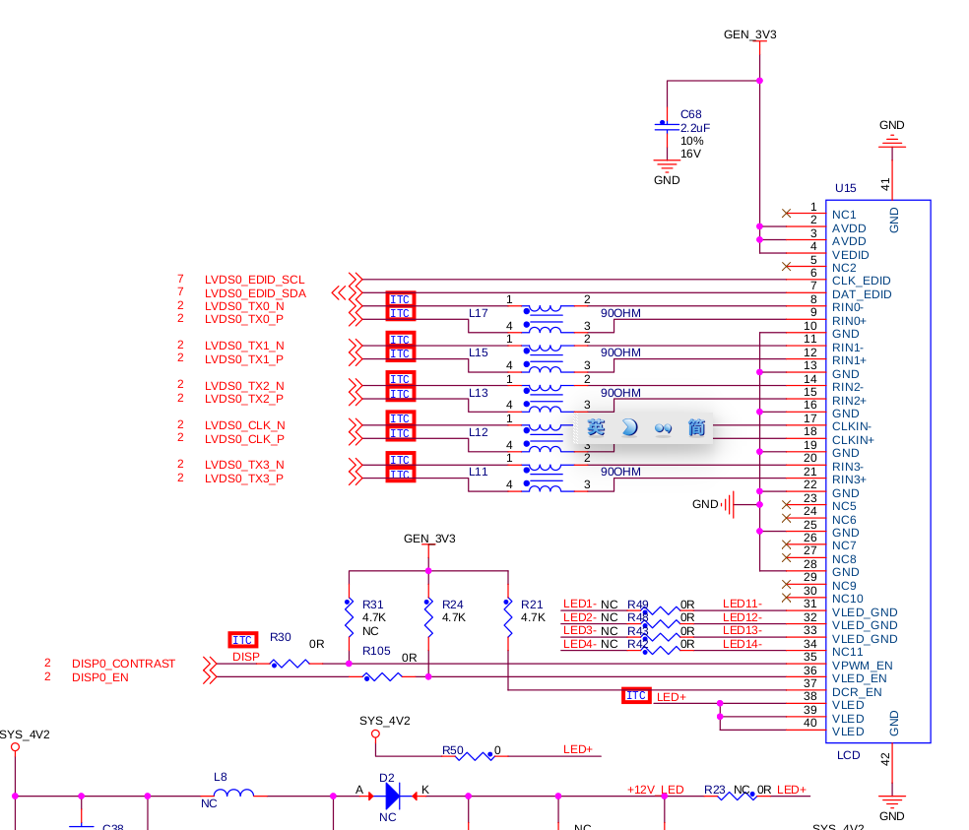969x830 pixels.
Task: Click the +12V_LED net label
Action: tap(656, 790)
